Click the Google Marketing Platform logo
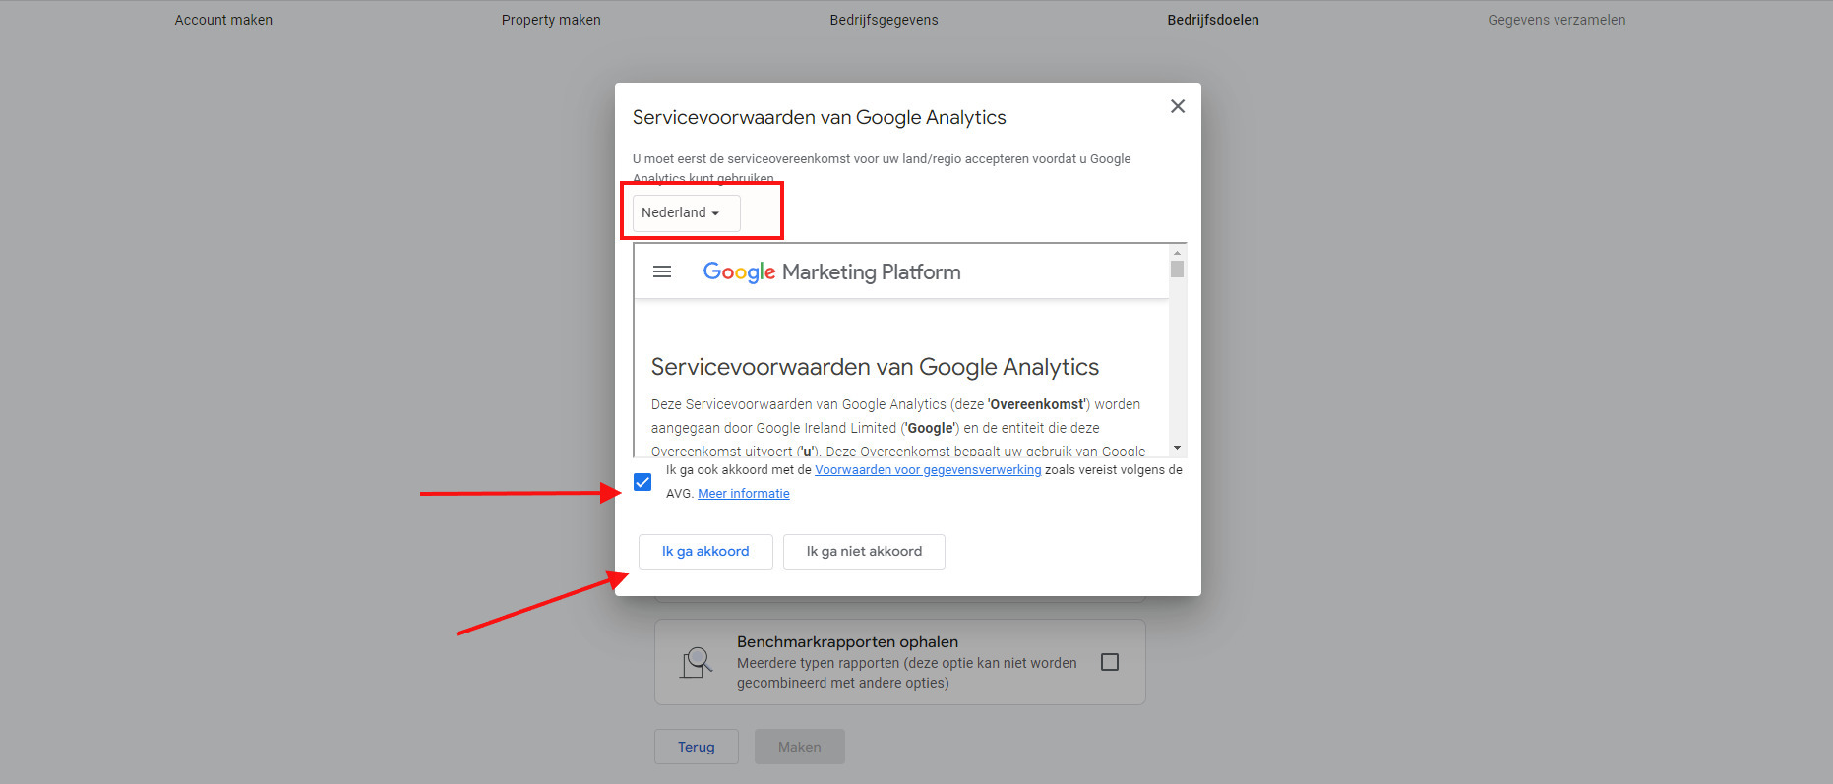Screen dimensions: 1833x784 tap(831, 272)
